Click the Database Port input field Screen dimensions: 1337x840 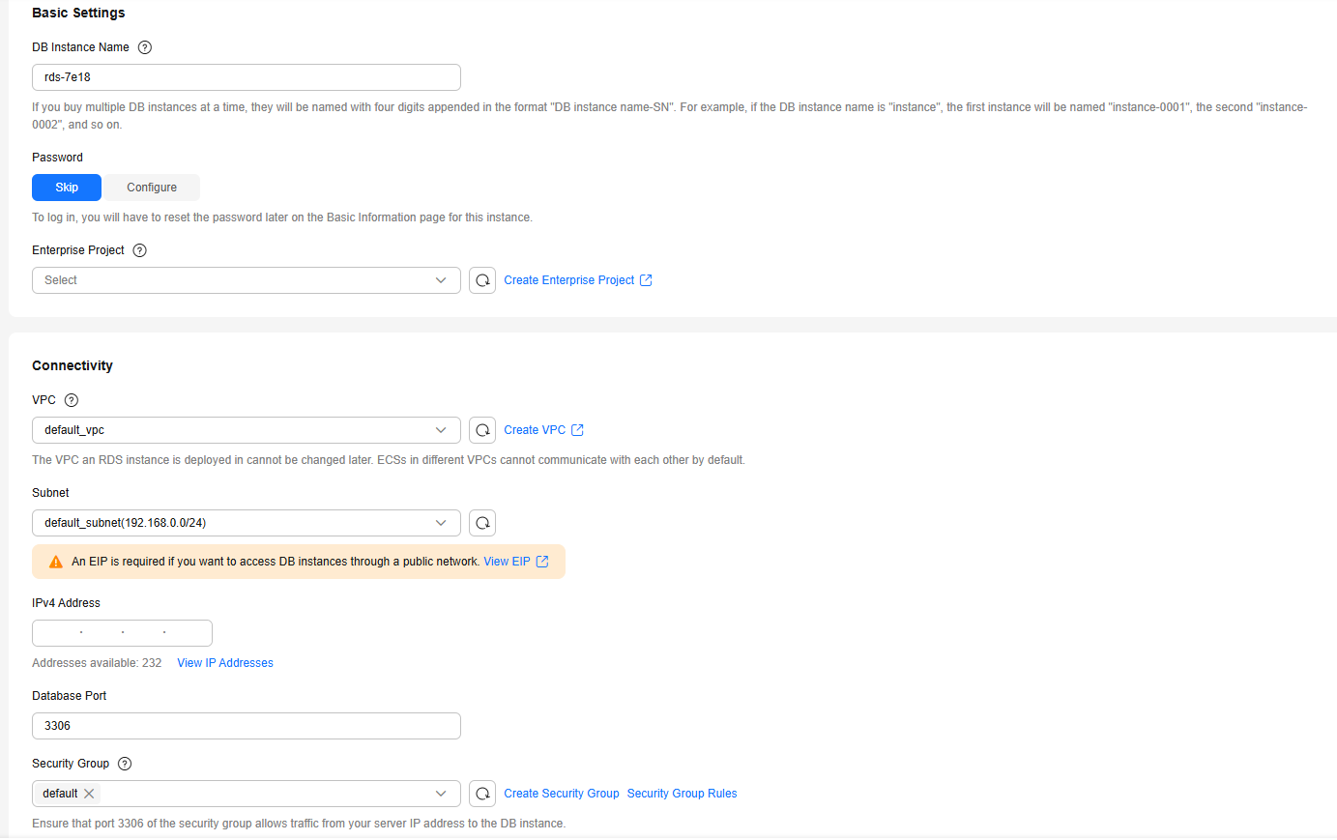(x=246, y=726)
